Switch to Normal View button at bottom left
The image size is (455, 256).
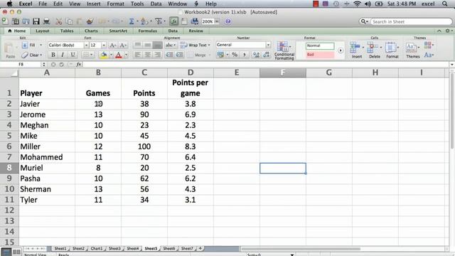tap(6, 252)
